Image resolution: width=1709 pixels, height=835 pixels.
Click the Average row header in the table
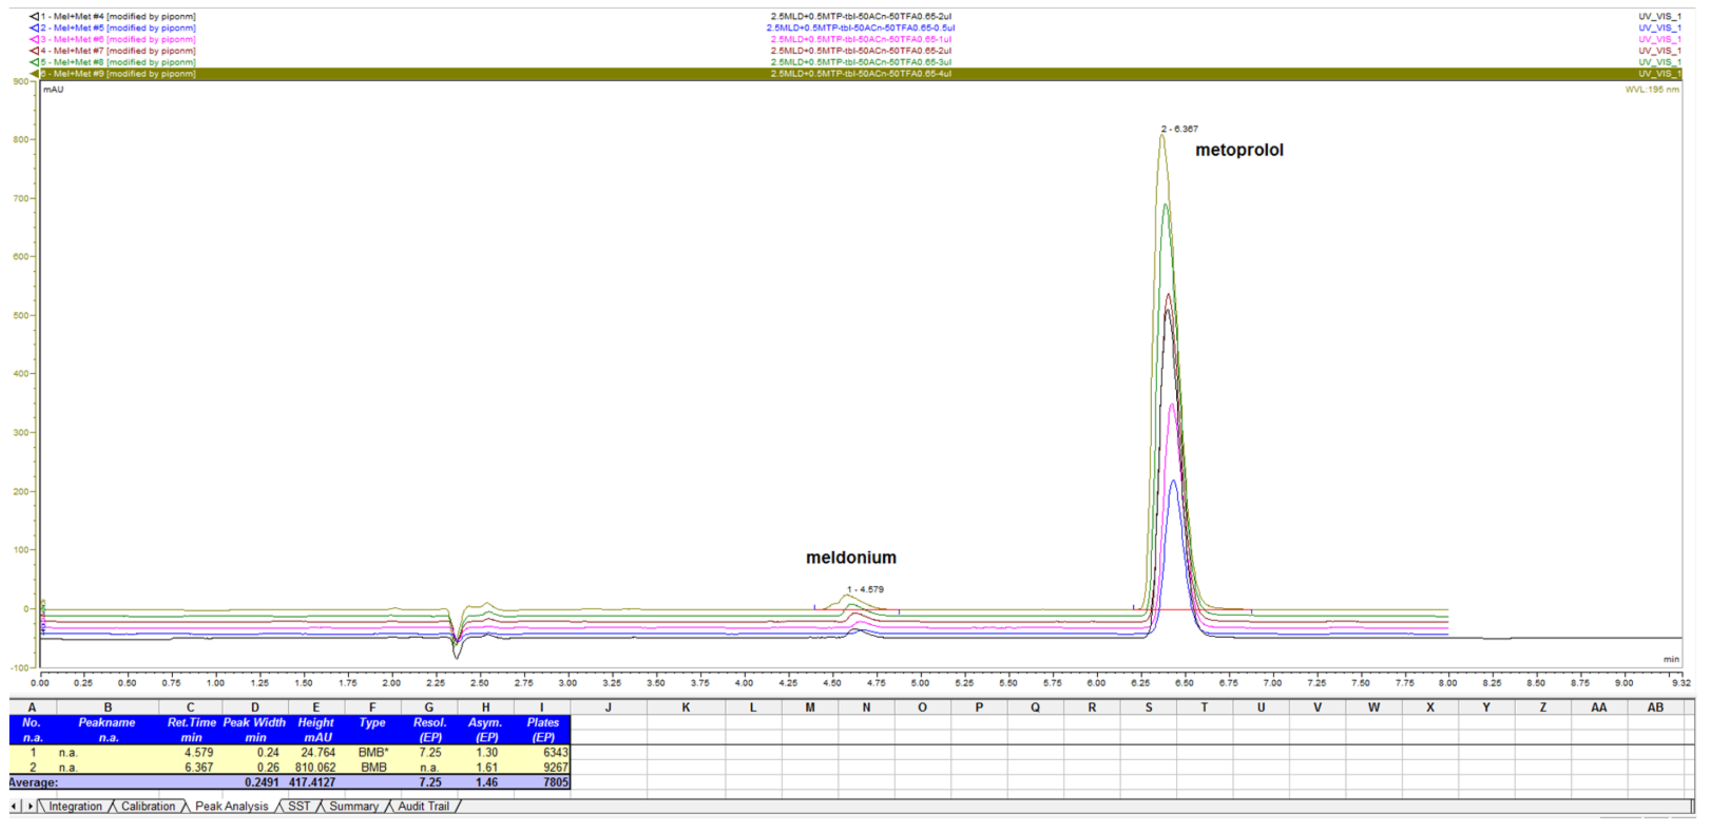35,782
